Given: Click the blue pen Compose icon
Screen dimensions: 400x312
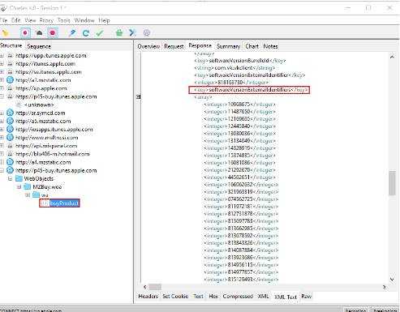Looking at the screenshot, I should [72, 33].
